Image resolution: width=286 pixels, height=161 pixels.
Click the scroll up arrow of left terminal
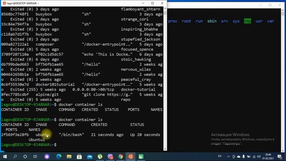point(165,8)
